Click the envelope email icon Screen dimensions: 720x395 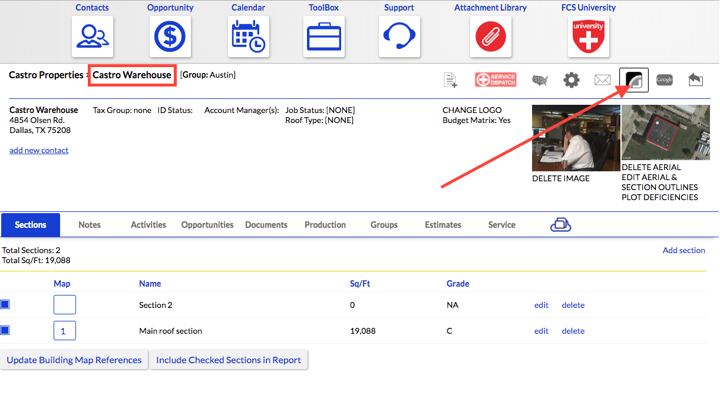(603, 80)
